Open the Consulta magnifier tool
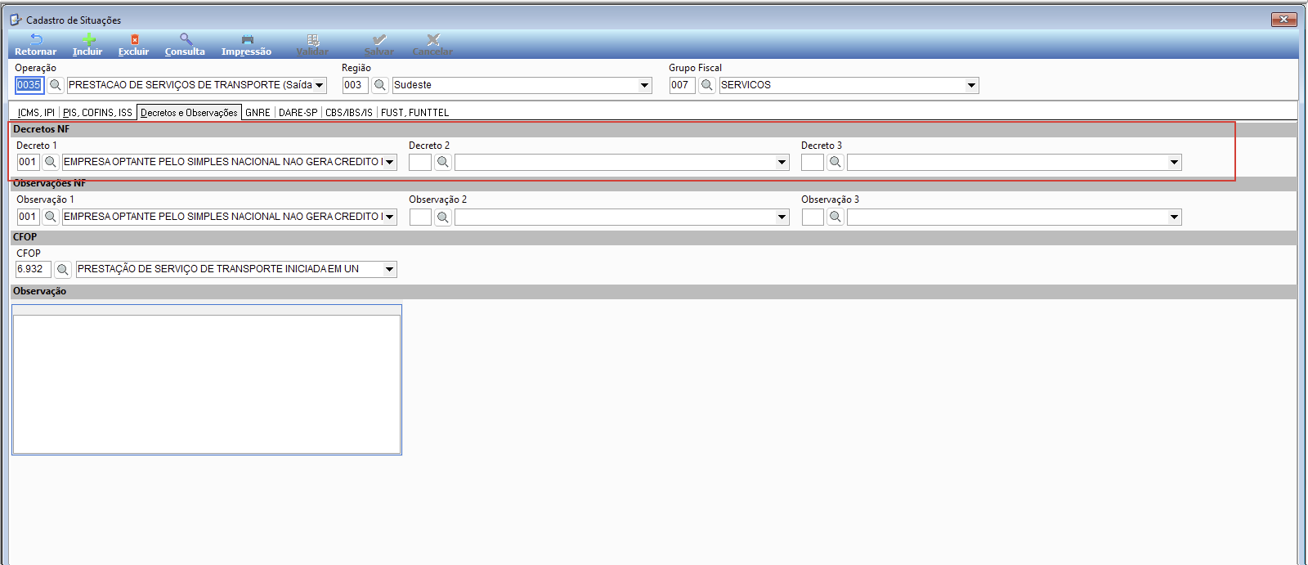Viewport: 1308px width, 565px height. [186, 39]
